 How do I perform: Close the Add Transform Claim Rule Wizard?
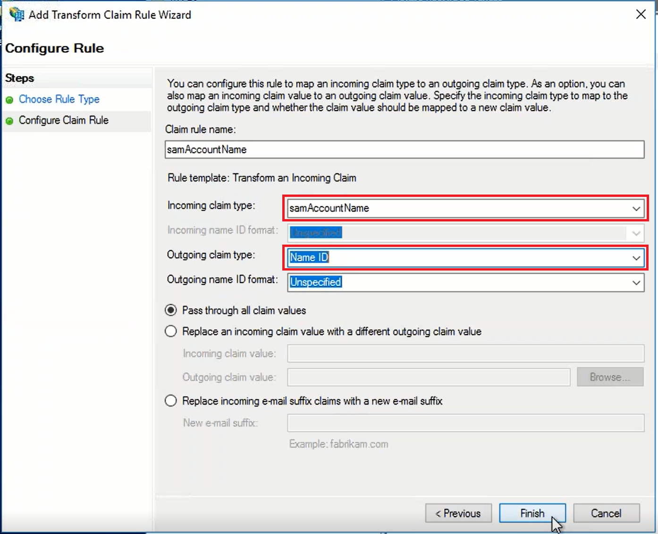(641, 15)
